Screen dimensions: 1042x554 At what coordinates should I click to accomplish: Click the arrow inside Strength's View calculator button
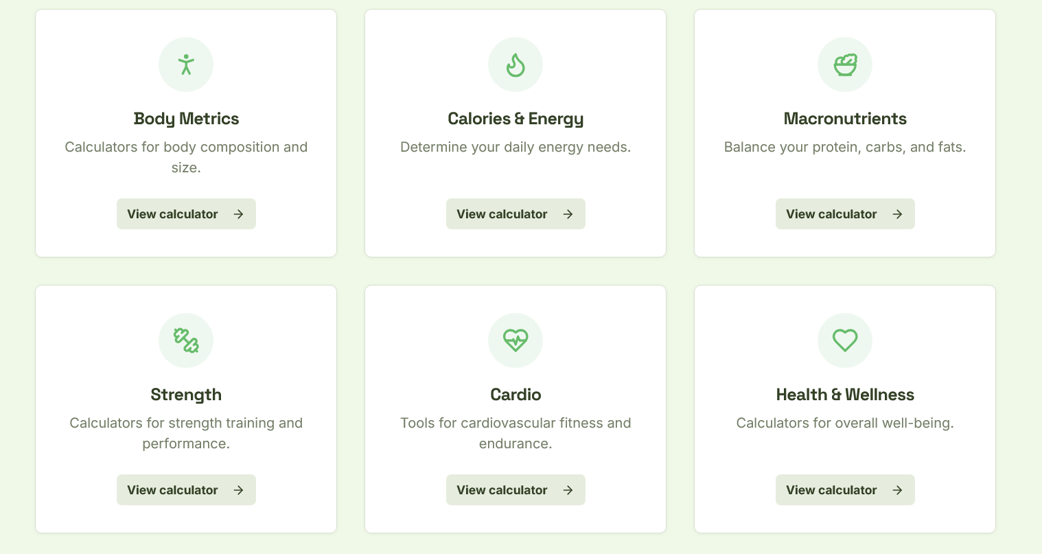pos(238,489)
